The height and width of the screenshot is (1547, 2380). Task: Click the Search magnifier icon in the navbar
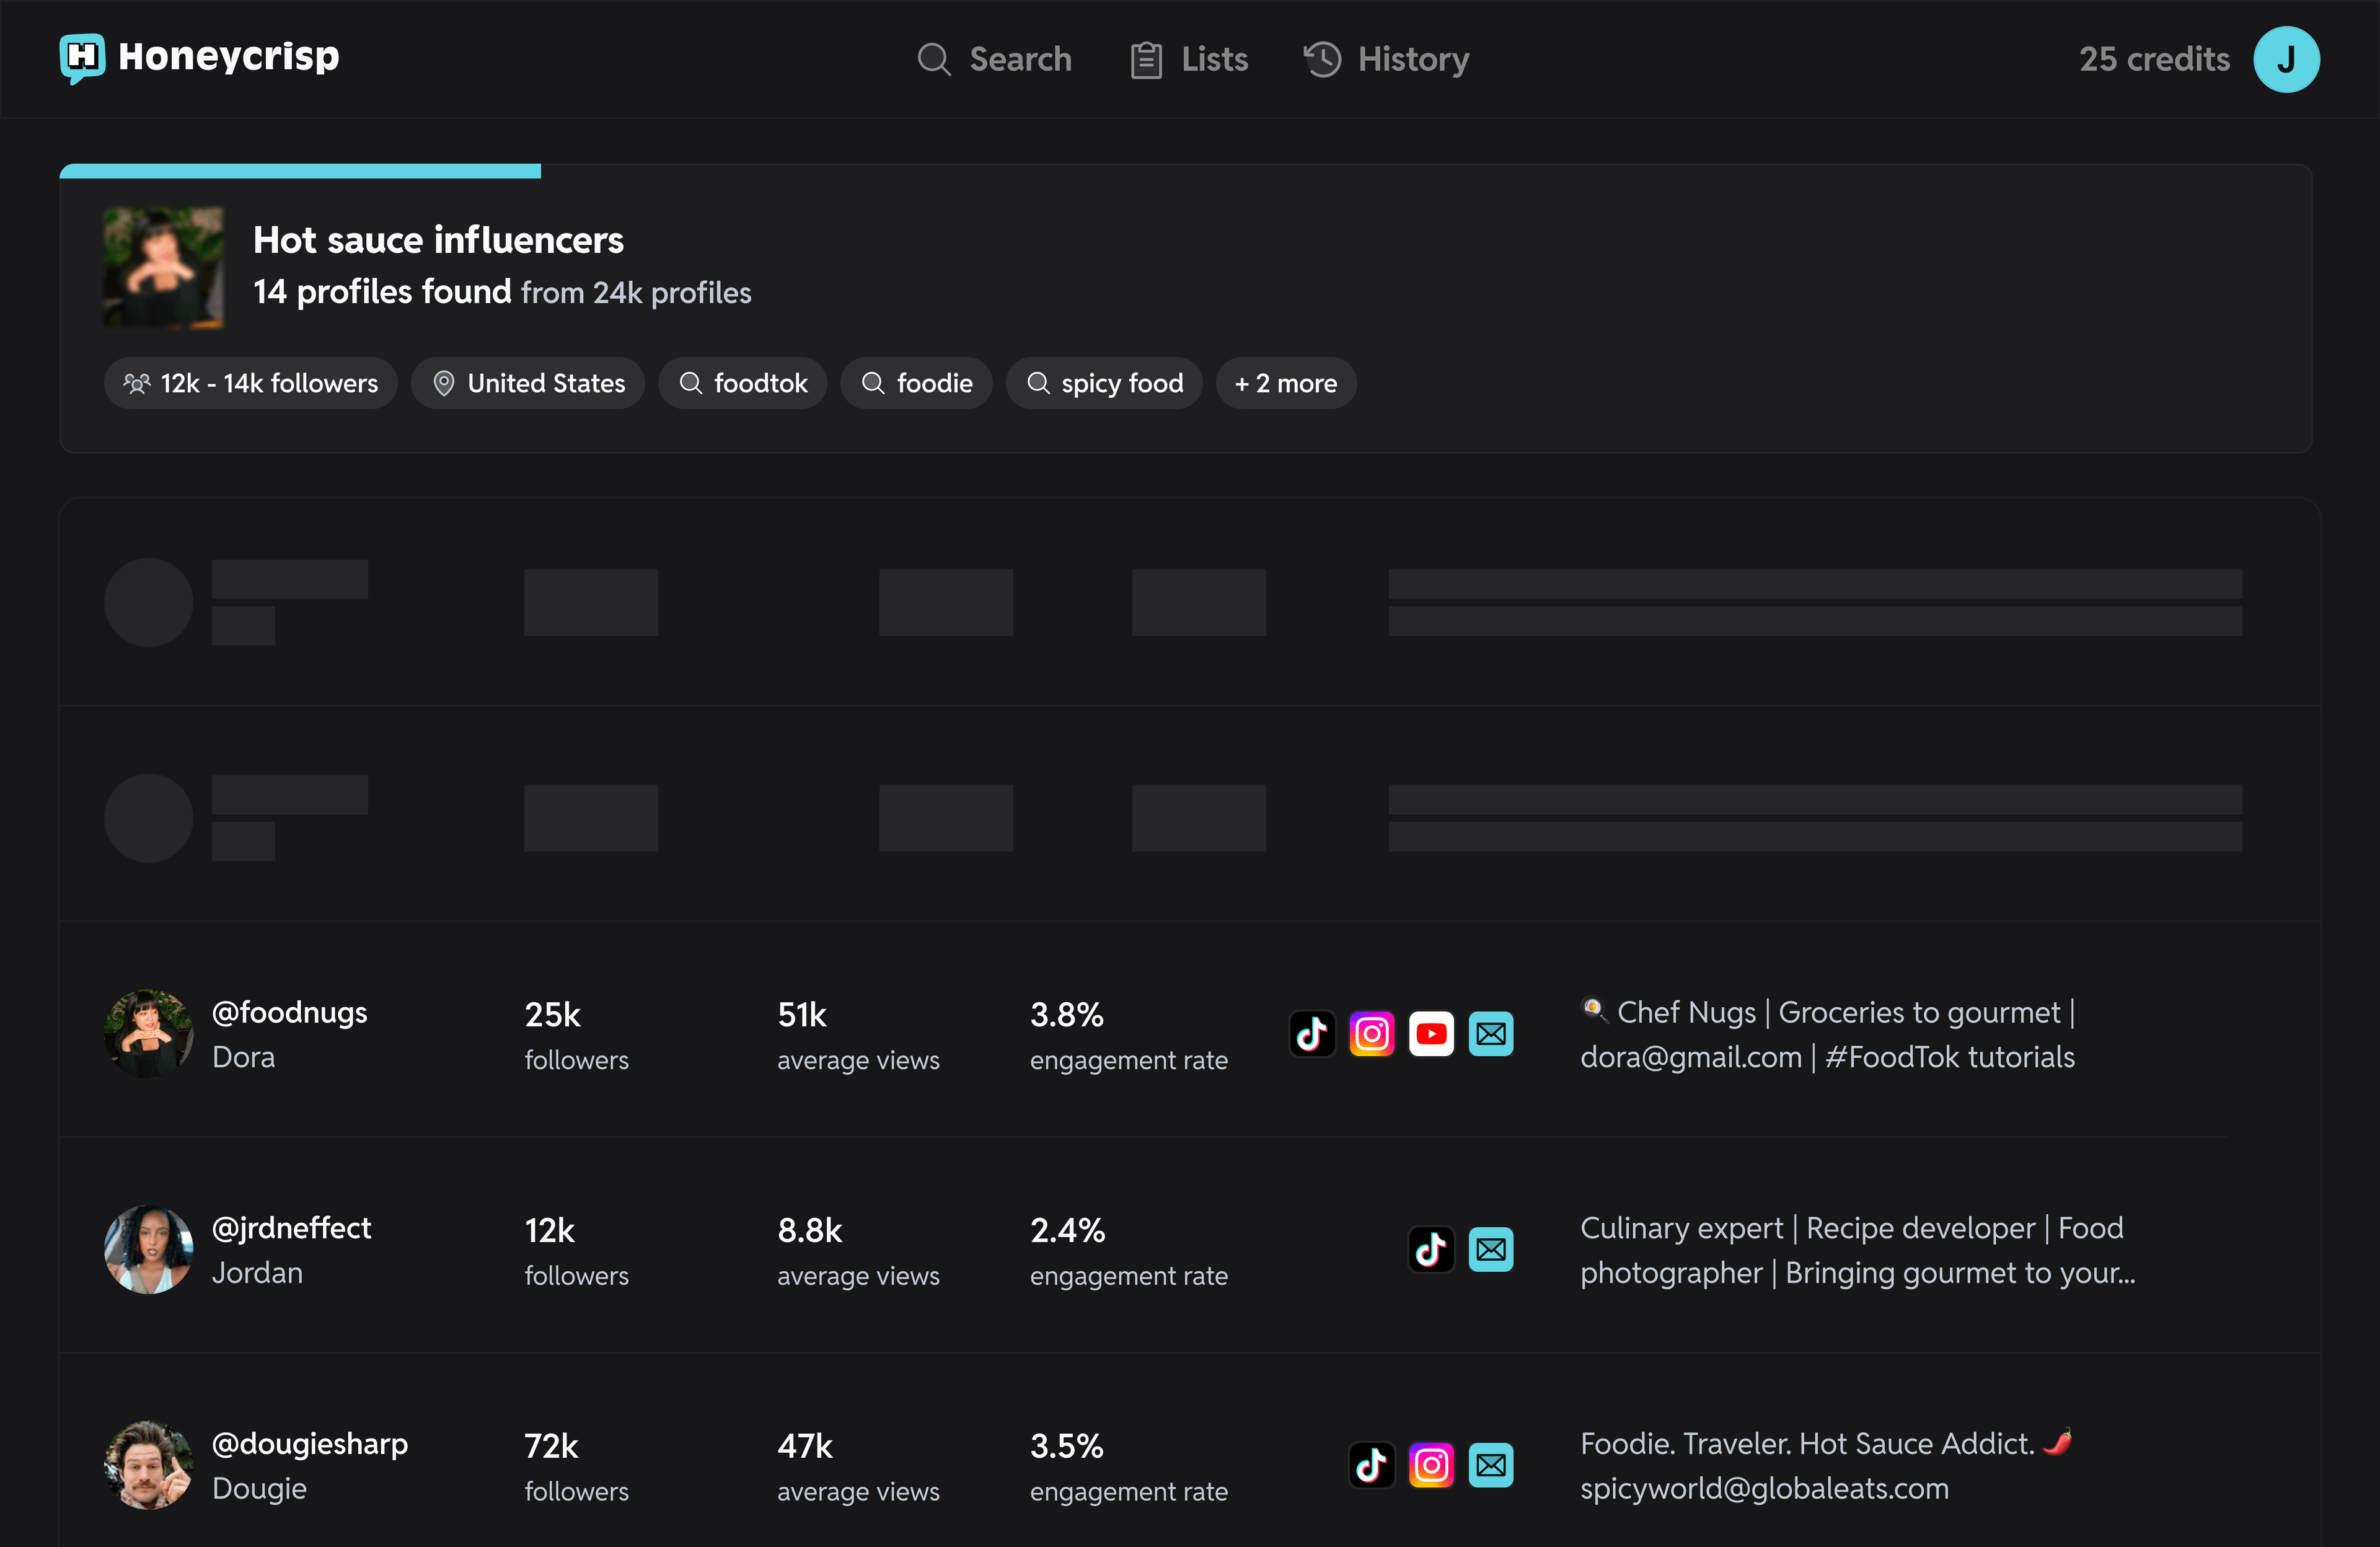pyautogui.click(x=933, y=59)
